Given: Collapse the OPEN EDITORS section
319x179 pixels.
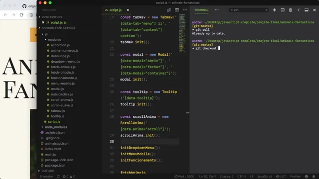Looking at the screenshot, I should [52, 17].
